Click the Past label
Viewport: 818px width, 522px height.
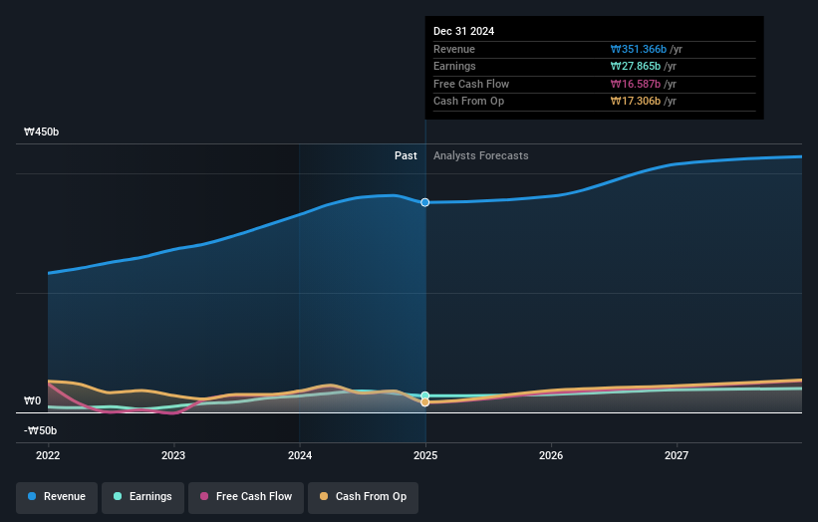point(406,156)
